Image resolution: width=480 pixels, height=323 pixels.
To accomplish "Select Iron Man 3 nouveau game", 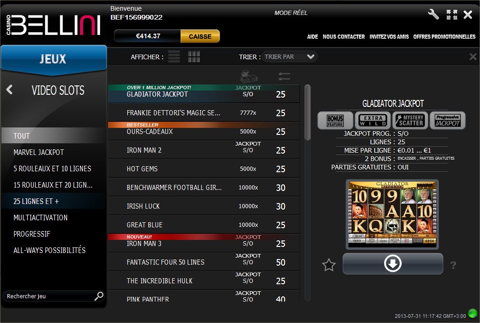I will 204,243.
